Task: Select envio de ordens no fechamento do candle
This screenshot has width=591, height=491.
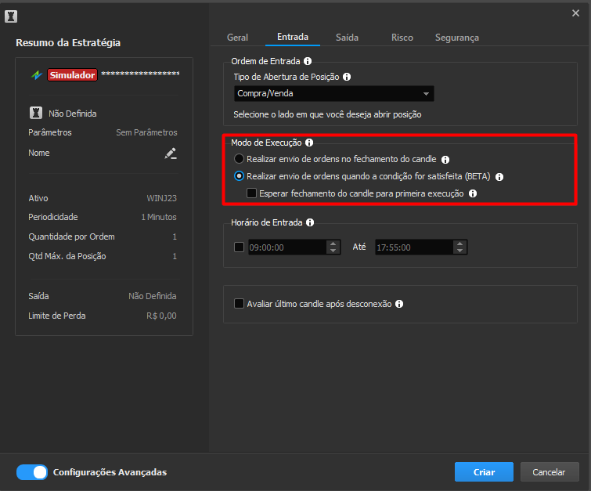Action: click(x=239, y=159)
